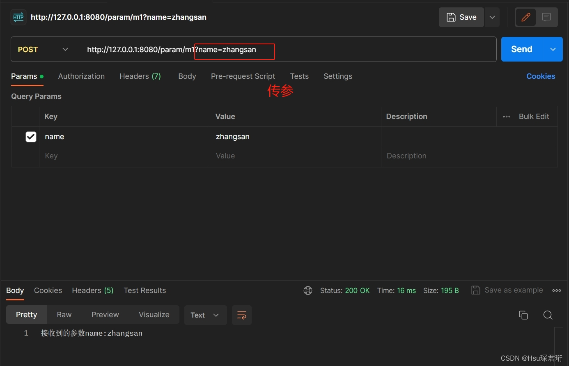Search the response with magnifier icon

pos(548,315)
